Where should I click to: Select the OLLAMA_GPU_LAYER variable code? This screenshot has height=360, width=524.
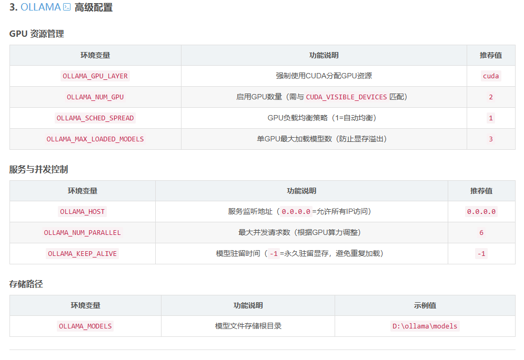[x=95, y=76]
